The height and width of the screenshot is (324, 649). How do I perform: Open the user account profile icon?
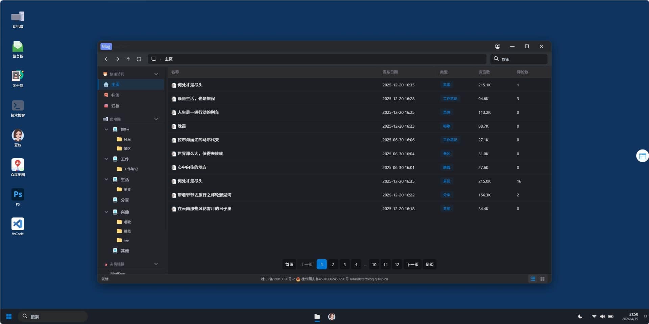[x=497, y=47]
